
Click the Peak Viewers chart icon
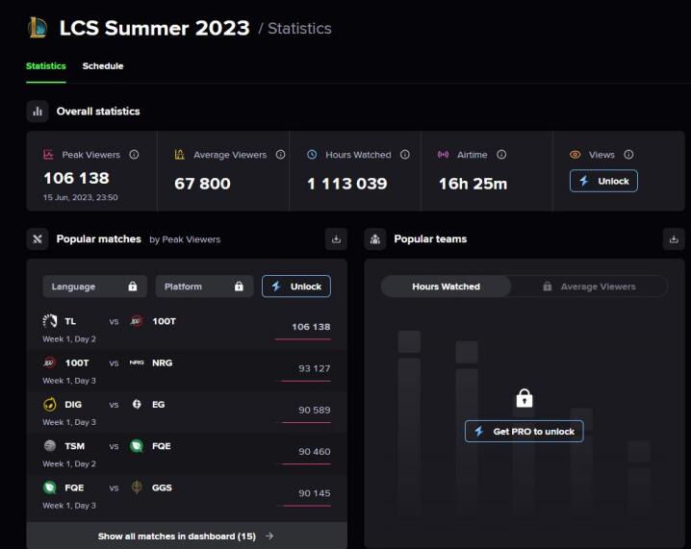click(48, 155)
